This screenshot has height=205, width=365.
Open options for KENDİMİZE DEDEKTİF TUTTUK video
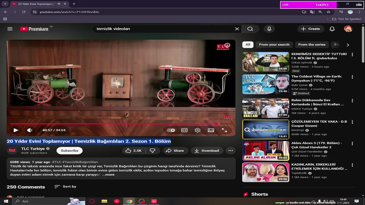352,54
